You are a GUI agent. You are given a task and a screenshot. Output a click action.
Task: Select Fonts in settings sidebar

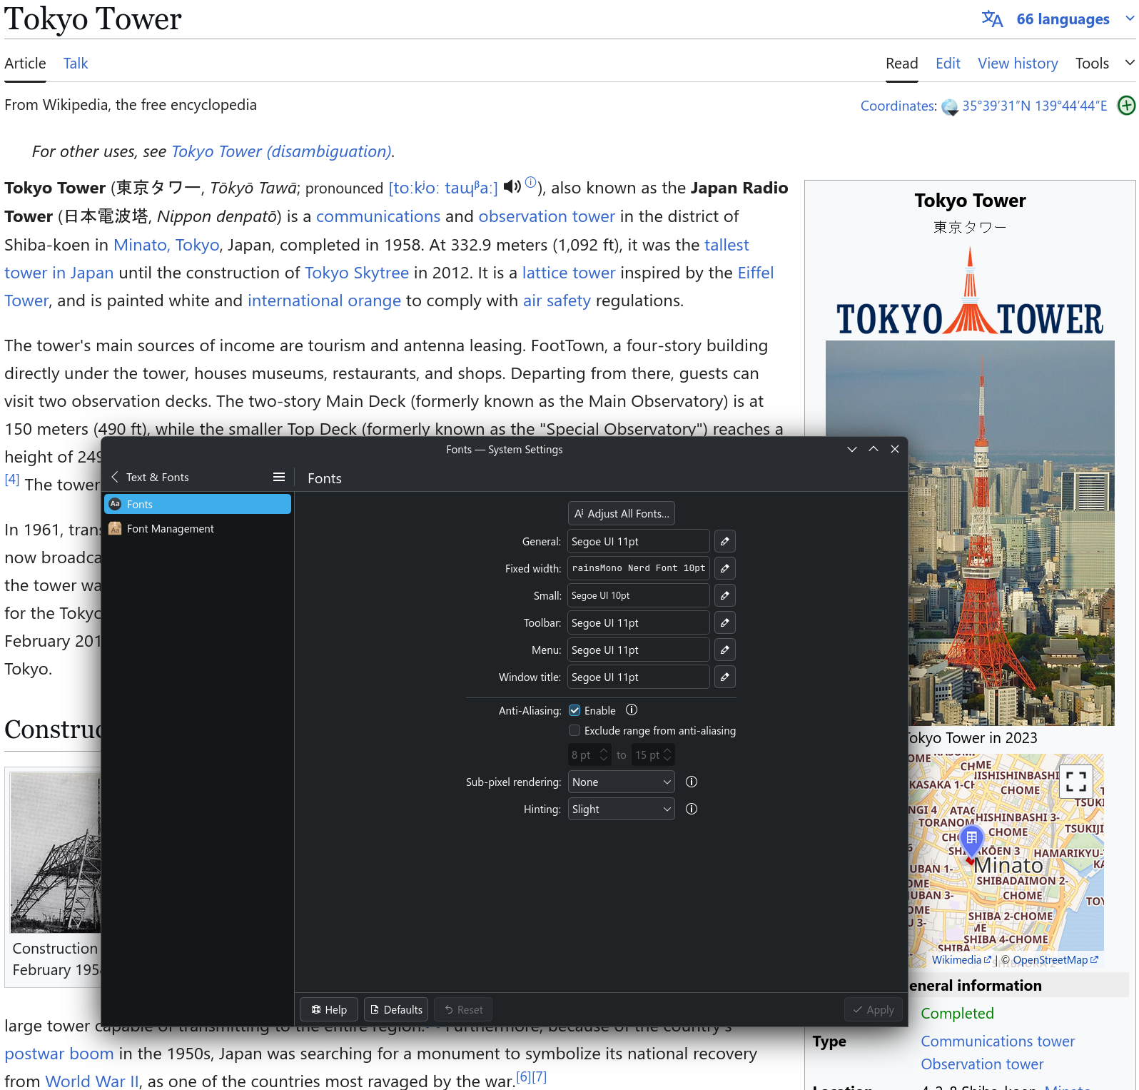tap(198, 504)
